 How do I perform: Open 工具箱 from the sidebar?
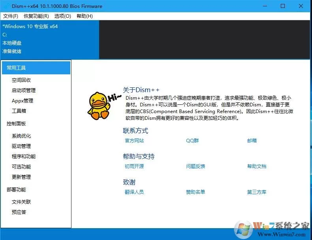point(19,111)
